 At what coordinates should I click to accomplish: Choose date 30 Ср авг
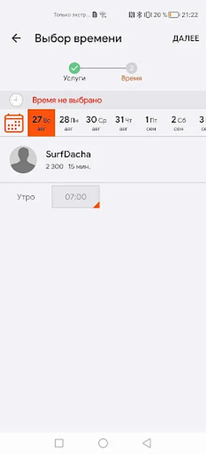[x=96, y=123]
